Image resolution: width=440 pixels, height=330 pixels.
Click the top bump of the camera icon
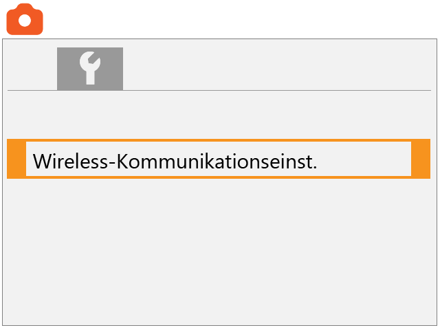[x=25, y=6]
